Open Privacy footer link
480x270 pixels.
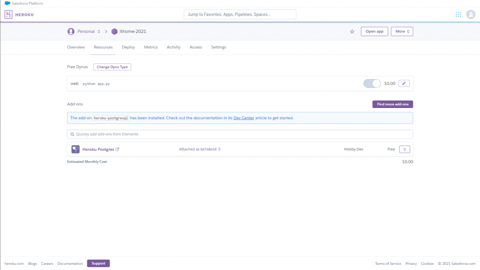point(411,263)
